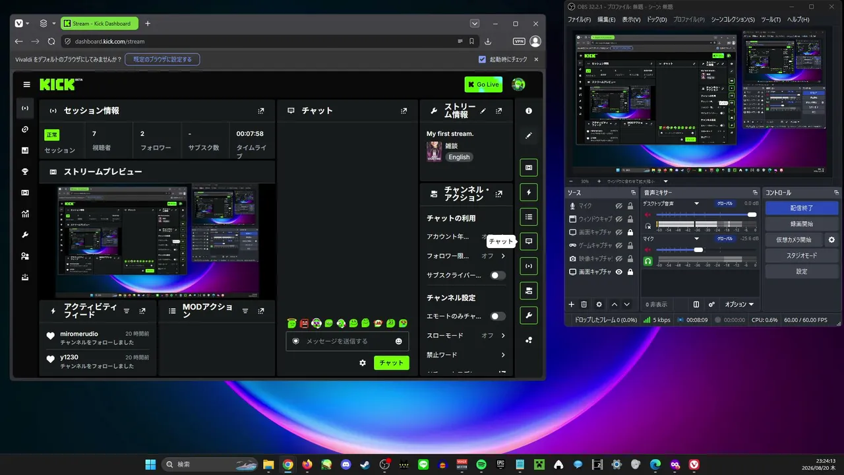This screenshot has height=475, width=844.
Task: Open the users moderator icon in Kick sidebar
Action: [x=25, y=256]
